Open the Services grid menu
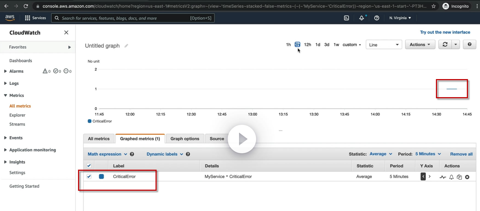The height and width of the screenshot is (211, 480). [x=35, y=18]
